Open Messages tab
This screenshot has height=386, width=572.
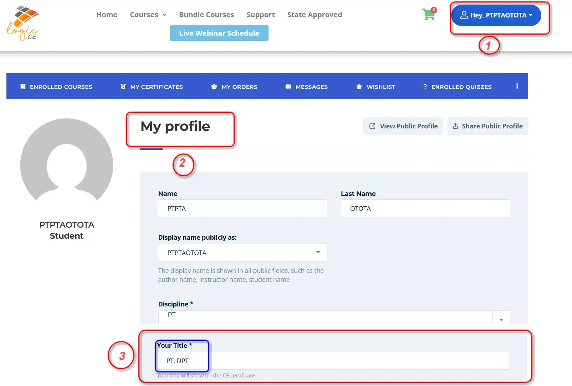click(307, 87)
